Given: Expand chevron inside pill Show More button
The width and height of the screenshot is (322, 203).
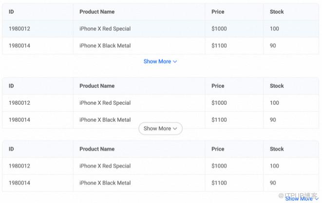Looking at the screenshot, I should tap(175, 129).
